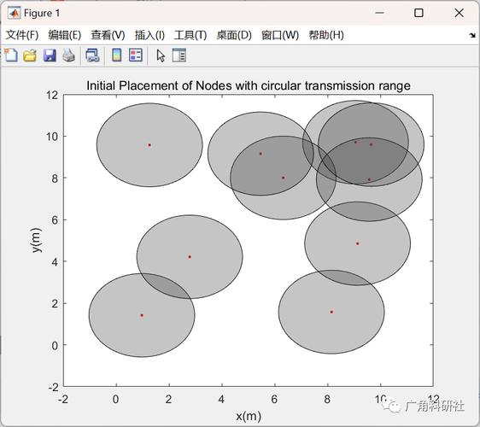
Task: Click the dock figure arrow at menu bar right
Action: pyautogui.click(x=472, y=36)
